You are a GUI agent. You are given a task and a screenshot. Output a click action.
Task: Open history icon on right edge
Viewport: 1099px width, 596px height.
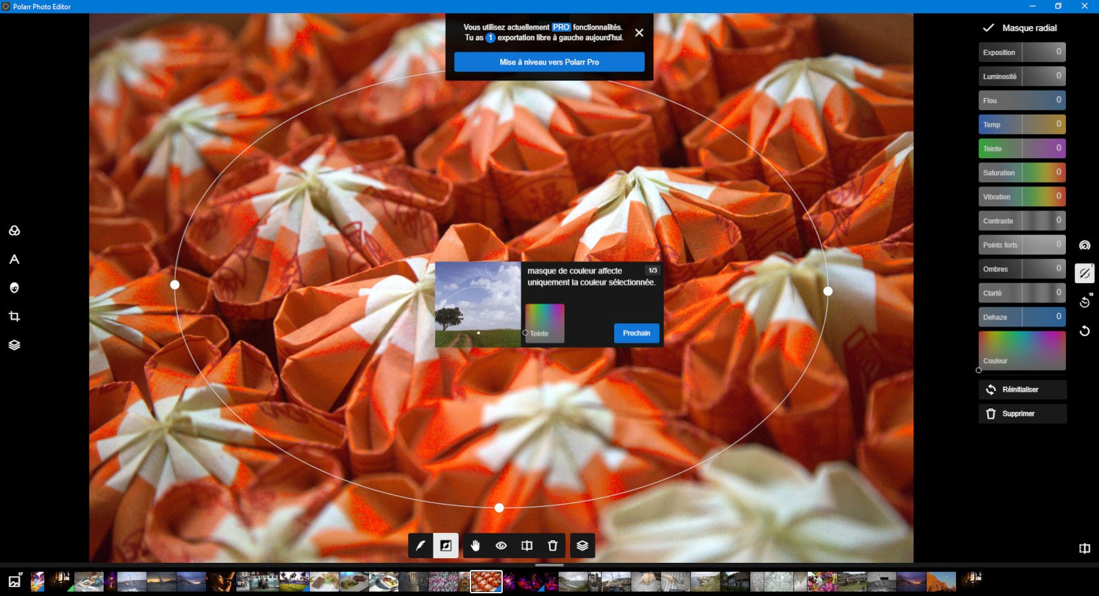[1085, 302]
